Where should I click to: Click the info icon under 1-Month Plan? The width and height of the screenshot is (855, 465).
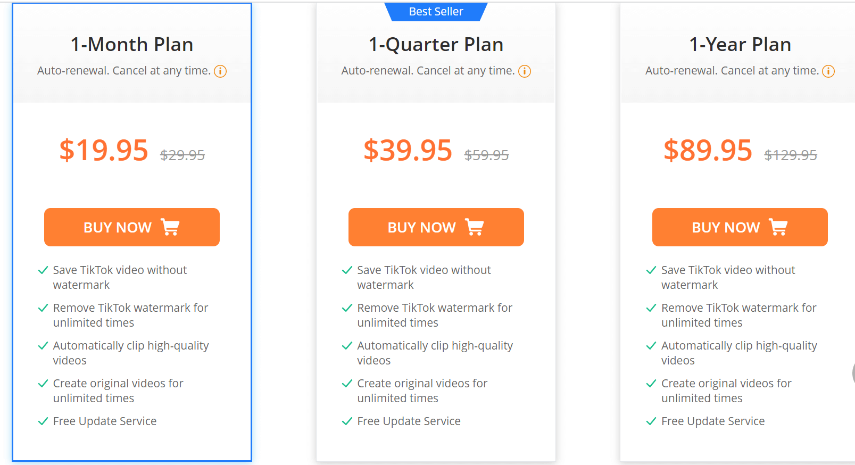point(220,71)
